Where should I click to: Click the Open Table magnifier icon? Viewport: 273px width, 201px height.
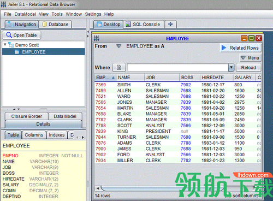(9, 35)
